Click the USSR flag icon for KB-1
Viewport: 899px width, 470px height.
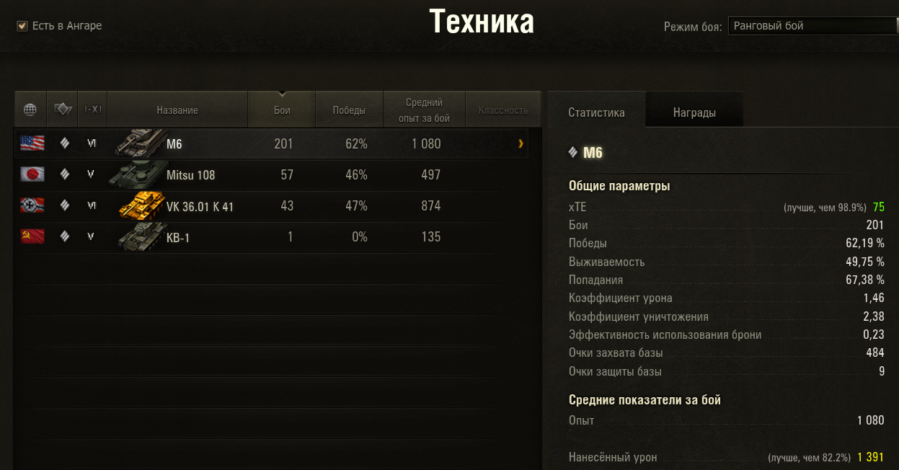pos(32,236)
